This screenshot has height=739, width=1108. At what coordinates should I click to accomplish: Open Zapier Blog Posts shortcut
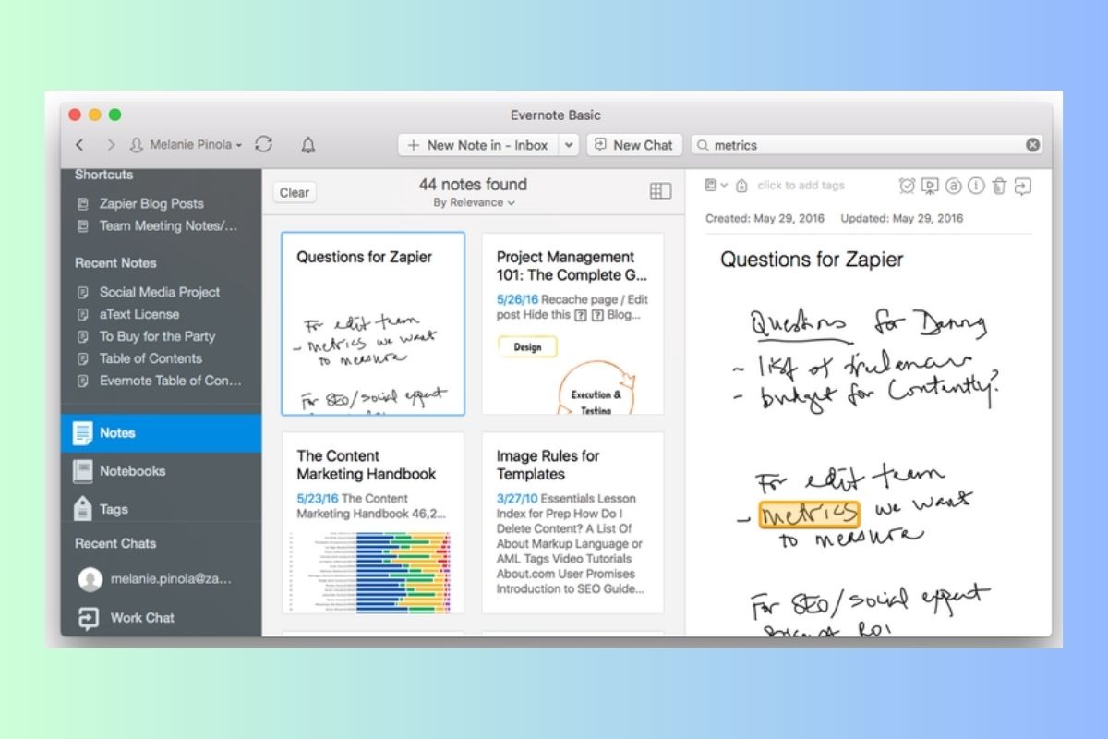(x=151, y=203)
